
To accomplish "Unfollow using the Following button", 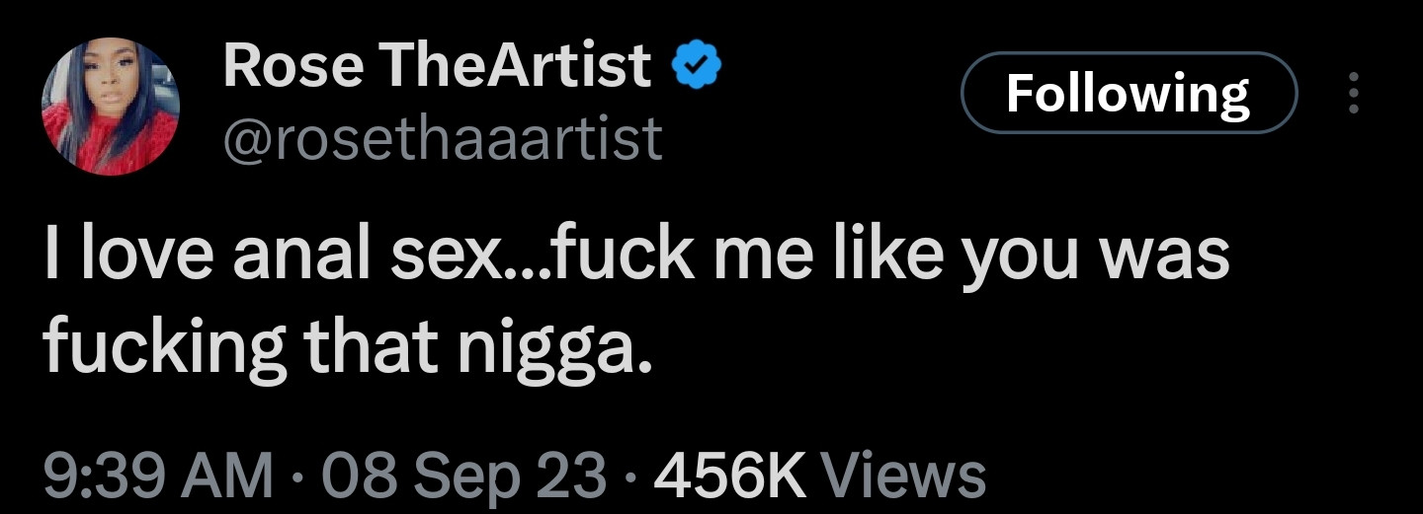I will [x=1128, y=93].
